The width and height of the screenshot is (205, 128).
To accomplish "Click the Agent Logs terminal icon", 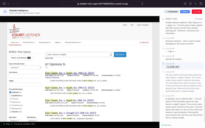I will coord(163,19).
